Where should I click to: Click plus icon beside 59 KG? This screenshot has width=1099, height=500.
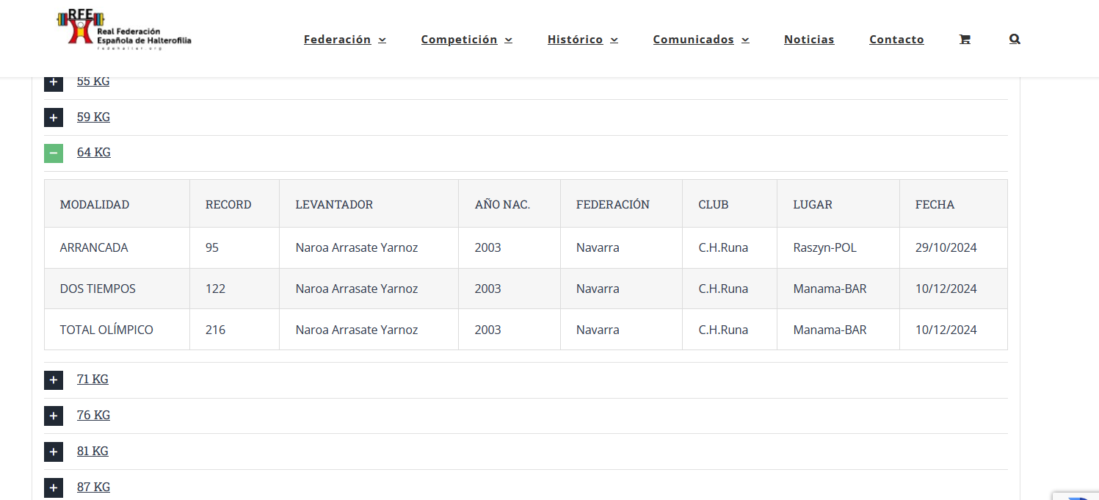point(54,117)
